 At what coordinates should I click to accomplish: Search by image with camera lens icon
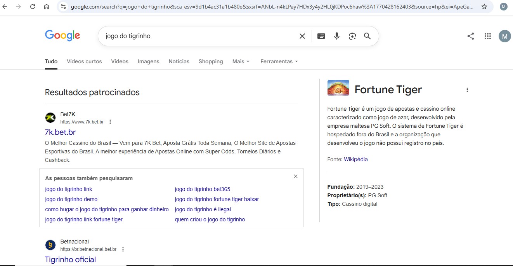click(352, 36)
